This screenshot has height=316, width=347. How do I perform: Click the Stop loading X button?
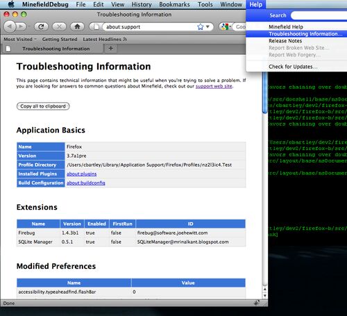click(59, 27)
